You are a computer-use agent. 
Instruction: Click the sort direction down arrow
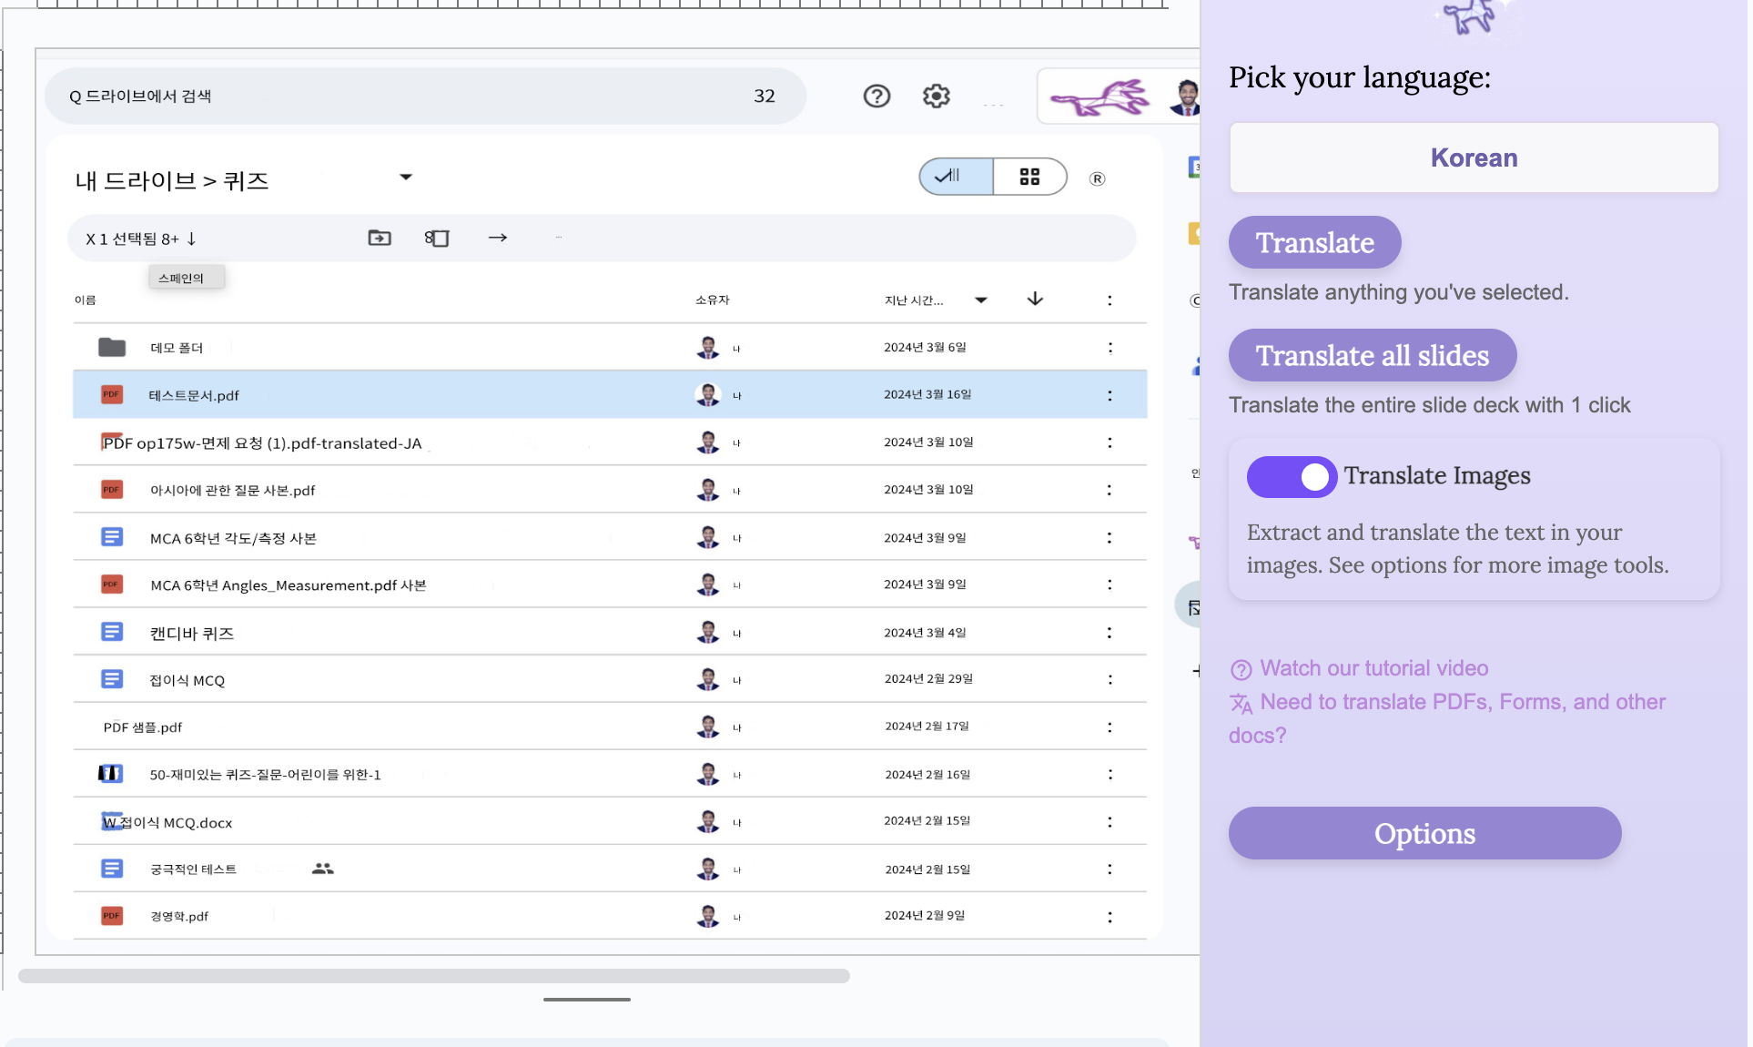click(1035, 300)
